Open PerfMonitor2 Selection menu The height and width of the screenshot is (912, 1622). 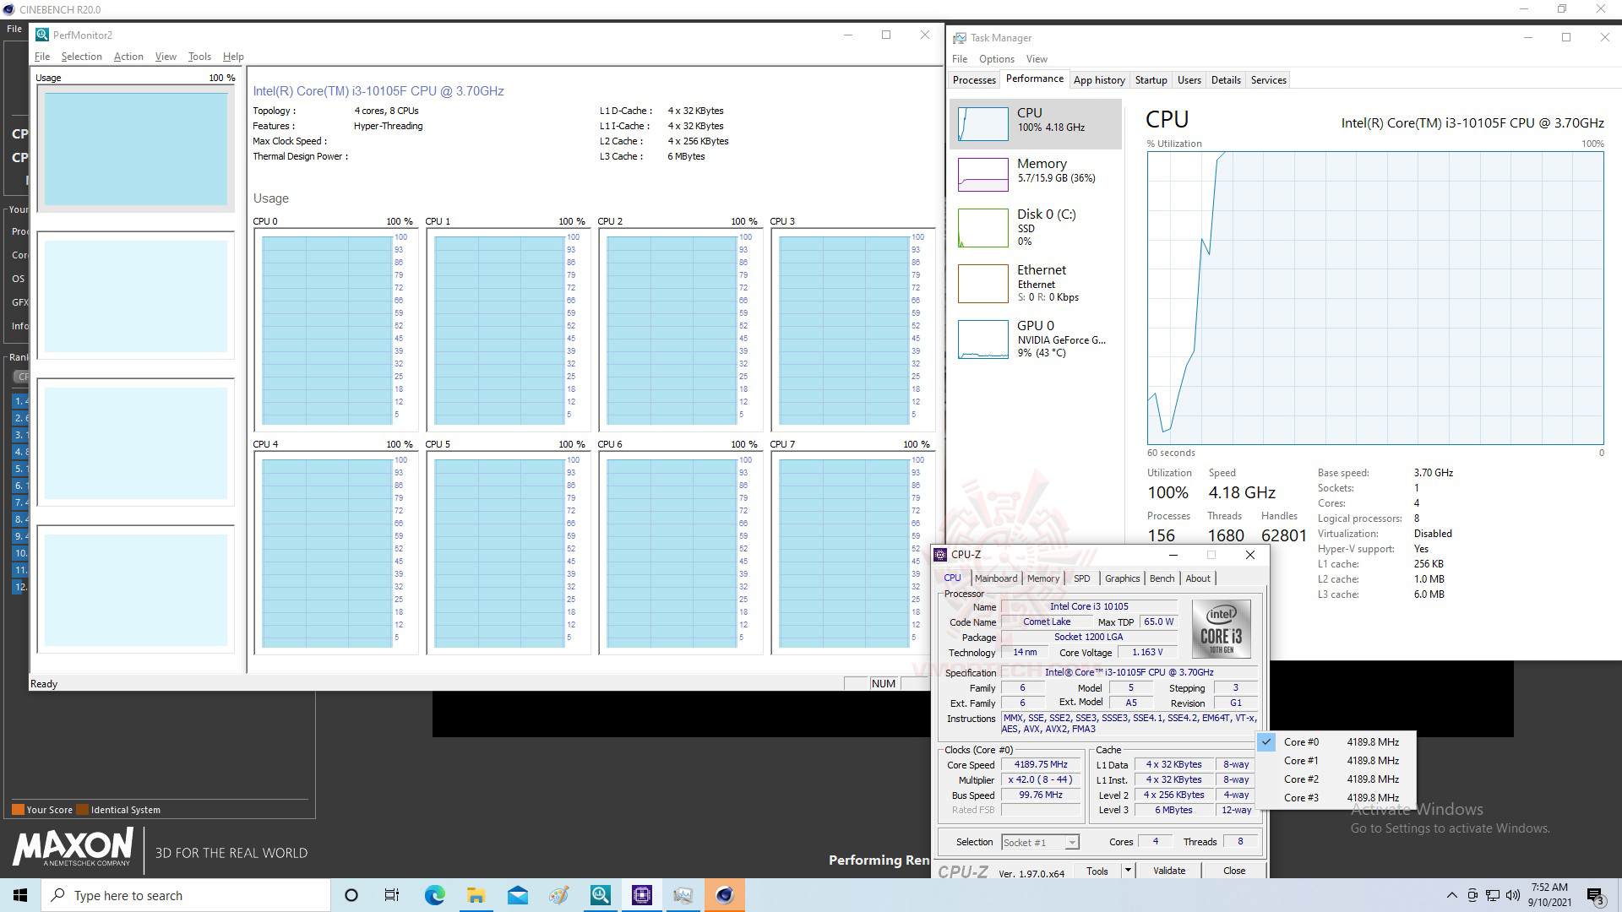click(81, 57)
